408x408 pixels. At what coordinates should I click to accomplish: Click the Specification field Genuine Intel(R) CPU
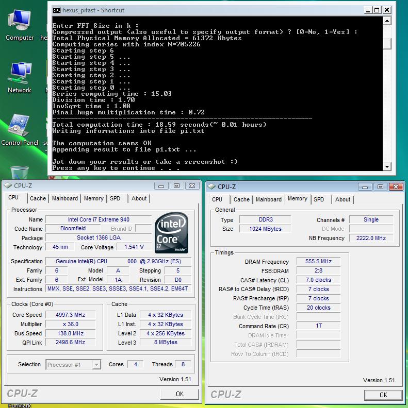tap(118, 261)
